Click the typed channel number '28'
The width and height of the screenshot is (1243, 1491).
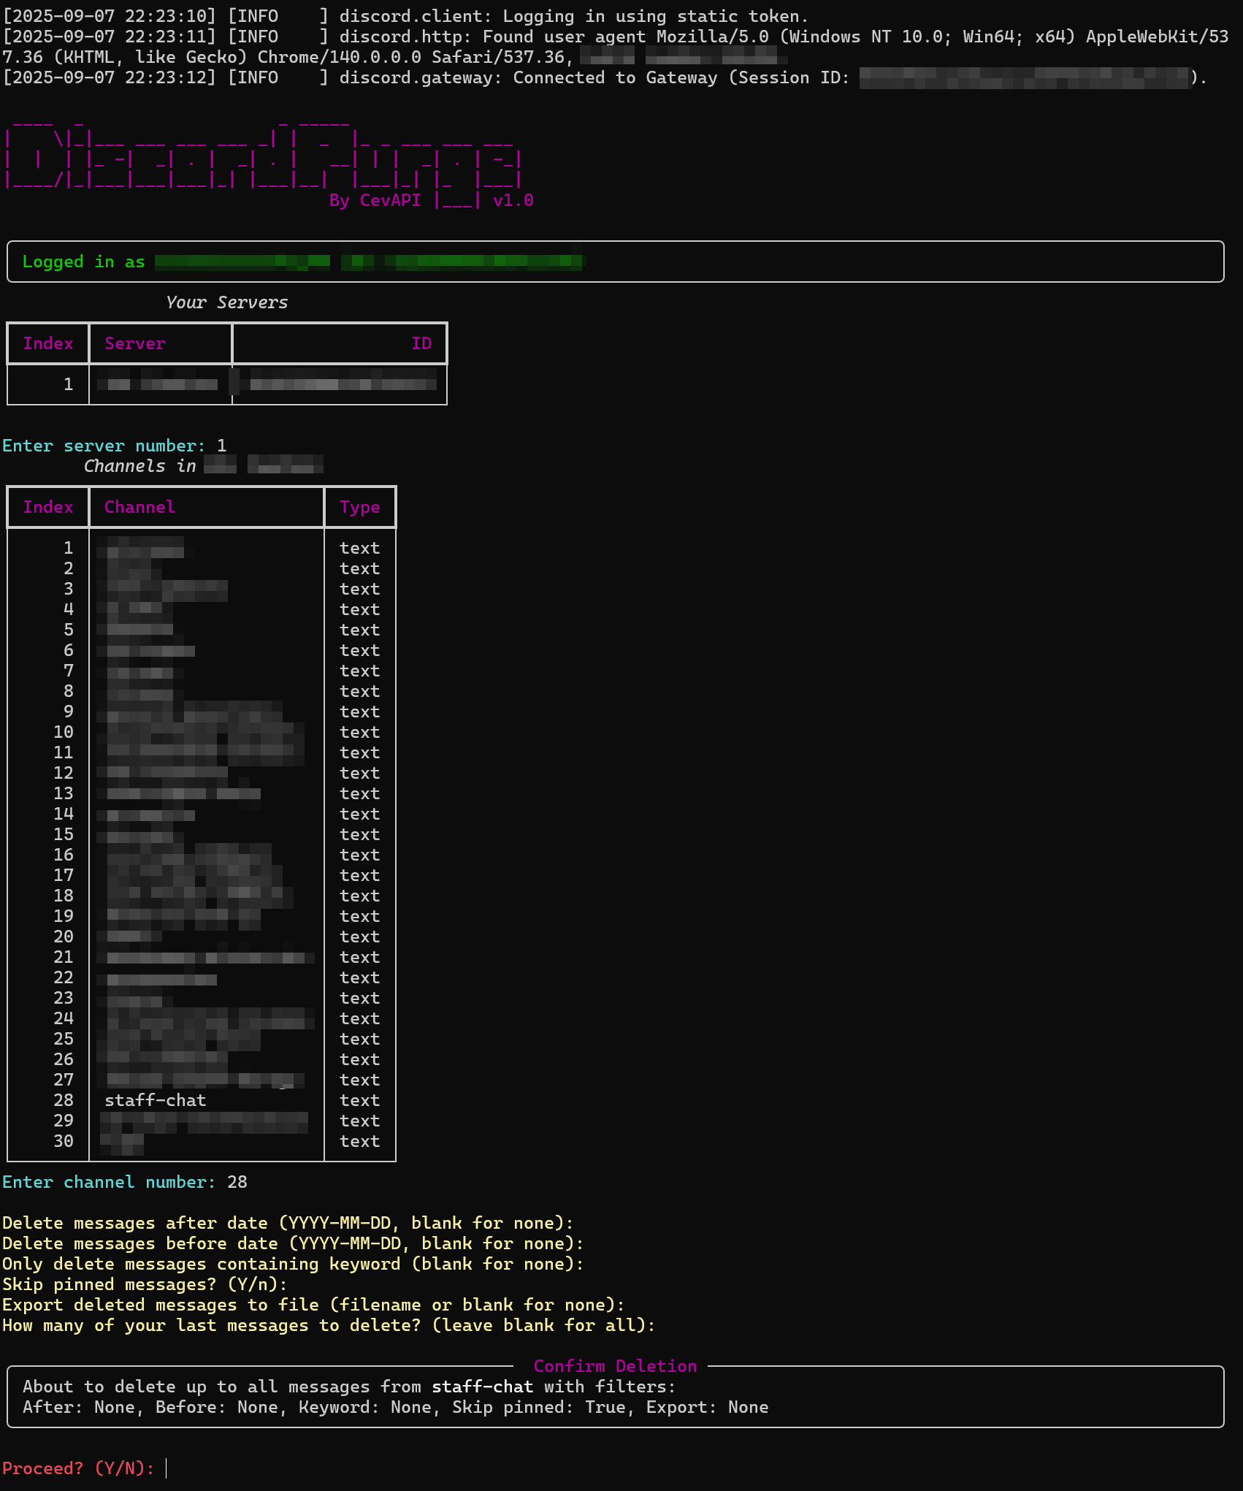click(237, 1182)
